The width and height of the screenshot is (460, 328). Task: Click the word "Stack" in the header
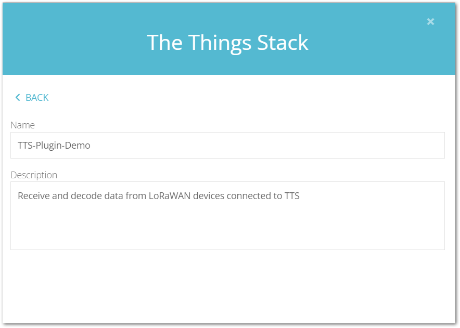283,42
